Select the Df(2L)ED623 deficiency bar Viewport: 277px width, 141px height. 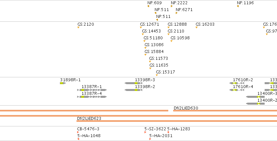point(177,121)
